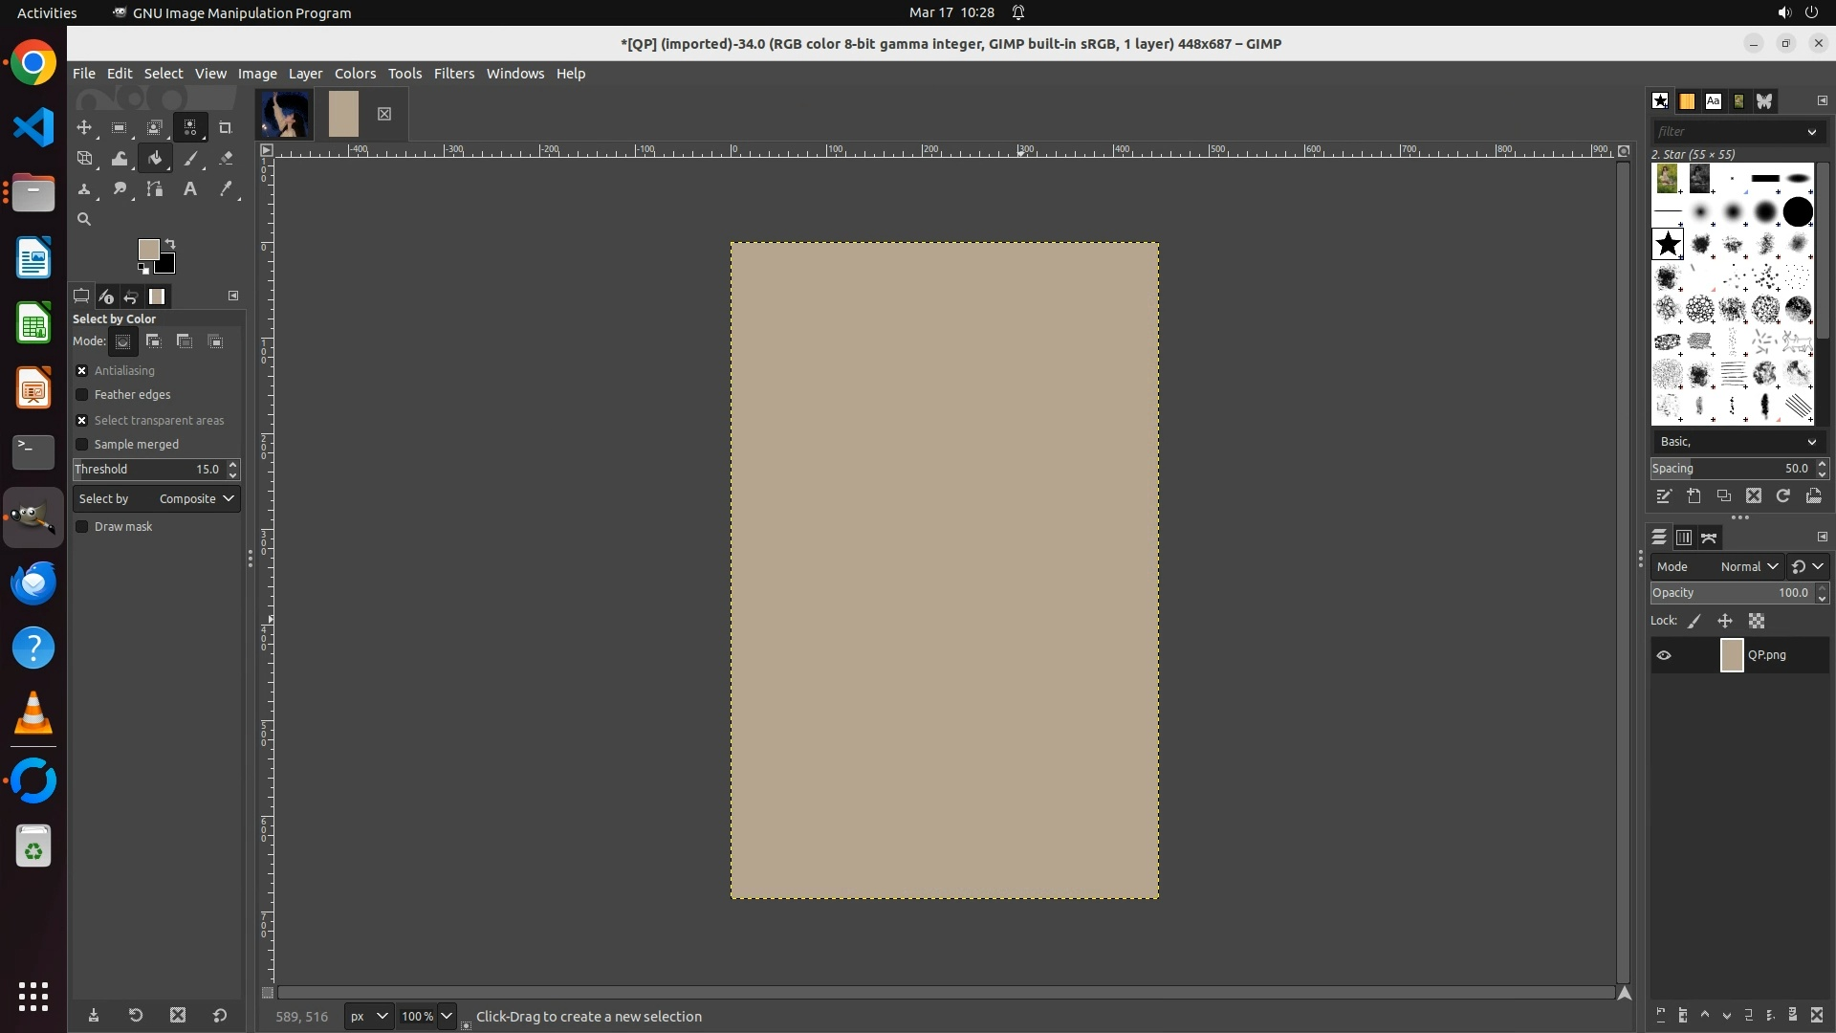Select the Color Picker tool

click(x=226, y=189)
